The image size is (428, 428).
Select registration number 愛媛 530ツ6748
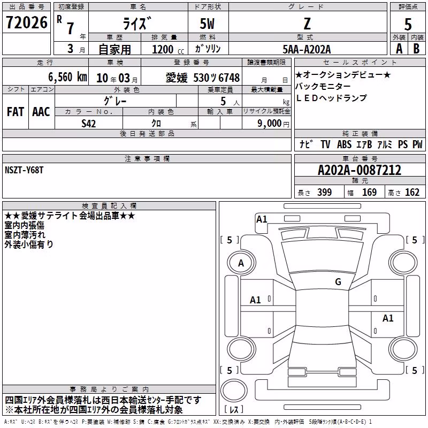coord(203,78)
